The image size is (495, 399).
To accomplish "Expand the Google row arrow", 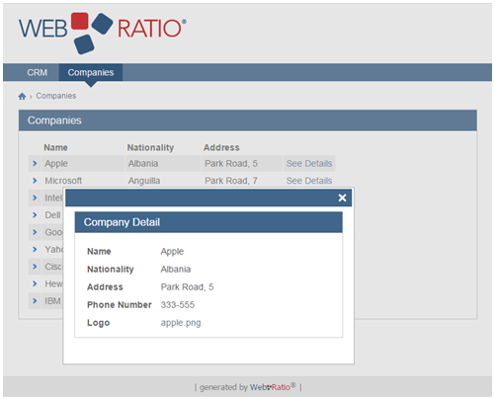I will [35, 232].
